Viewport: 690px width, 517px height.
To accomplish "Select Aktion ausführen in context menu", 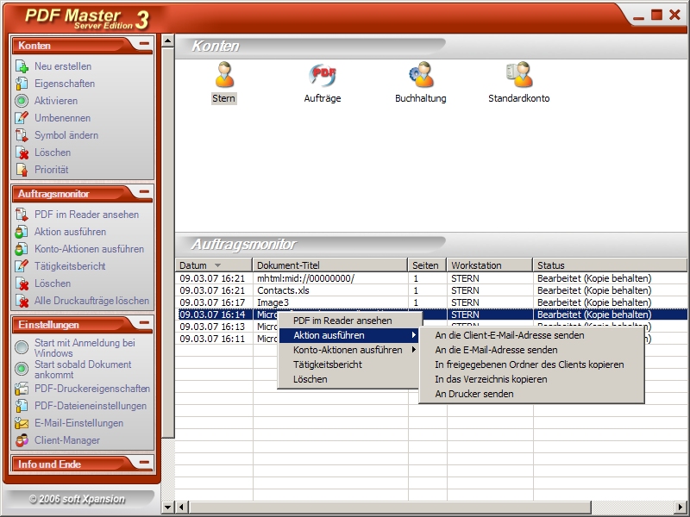I will 348,335.
